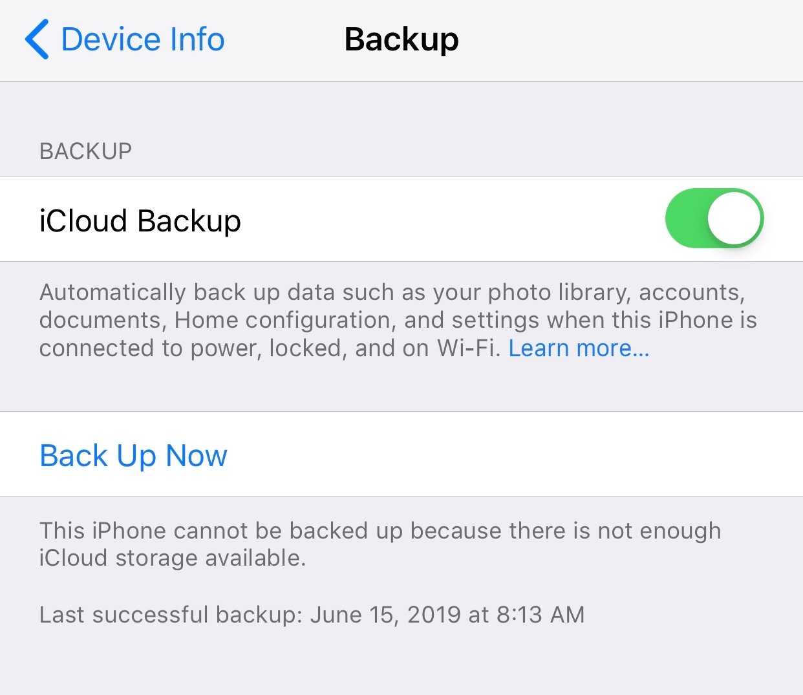
Task: Click 'June 15, 2019 at 8:13 AM' timestamp
Action: (x=447, y=614)
